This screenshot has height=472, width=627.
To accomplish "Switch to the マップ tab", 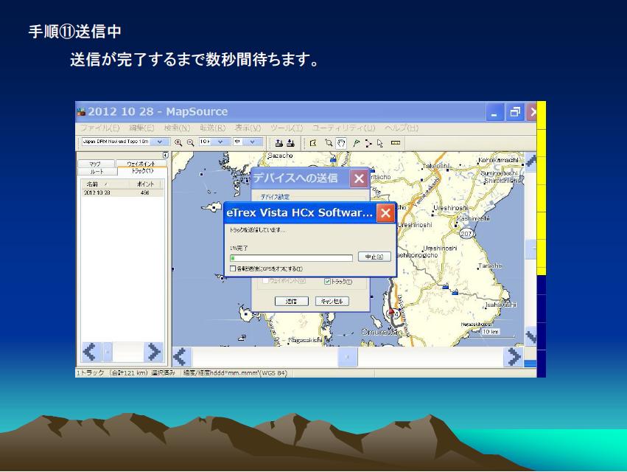I will 96,164.
